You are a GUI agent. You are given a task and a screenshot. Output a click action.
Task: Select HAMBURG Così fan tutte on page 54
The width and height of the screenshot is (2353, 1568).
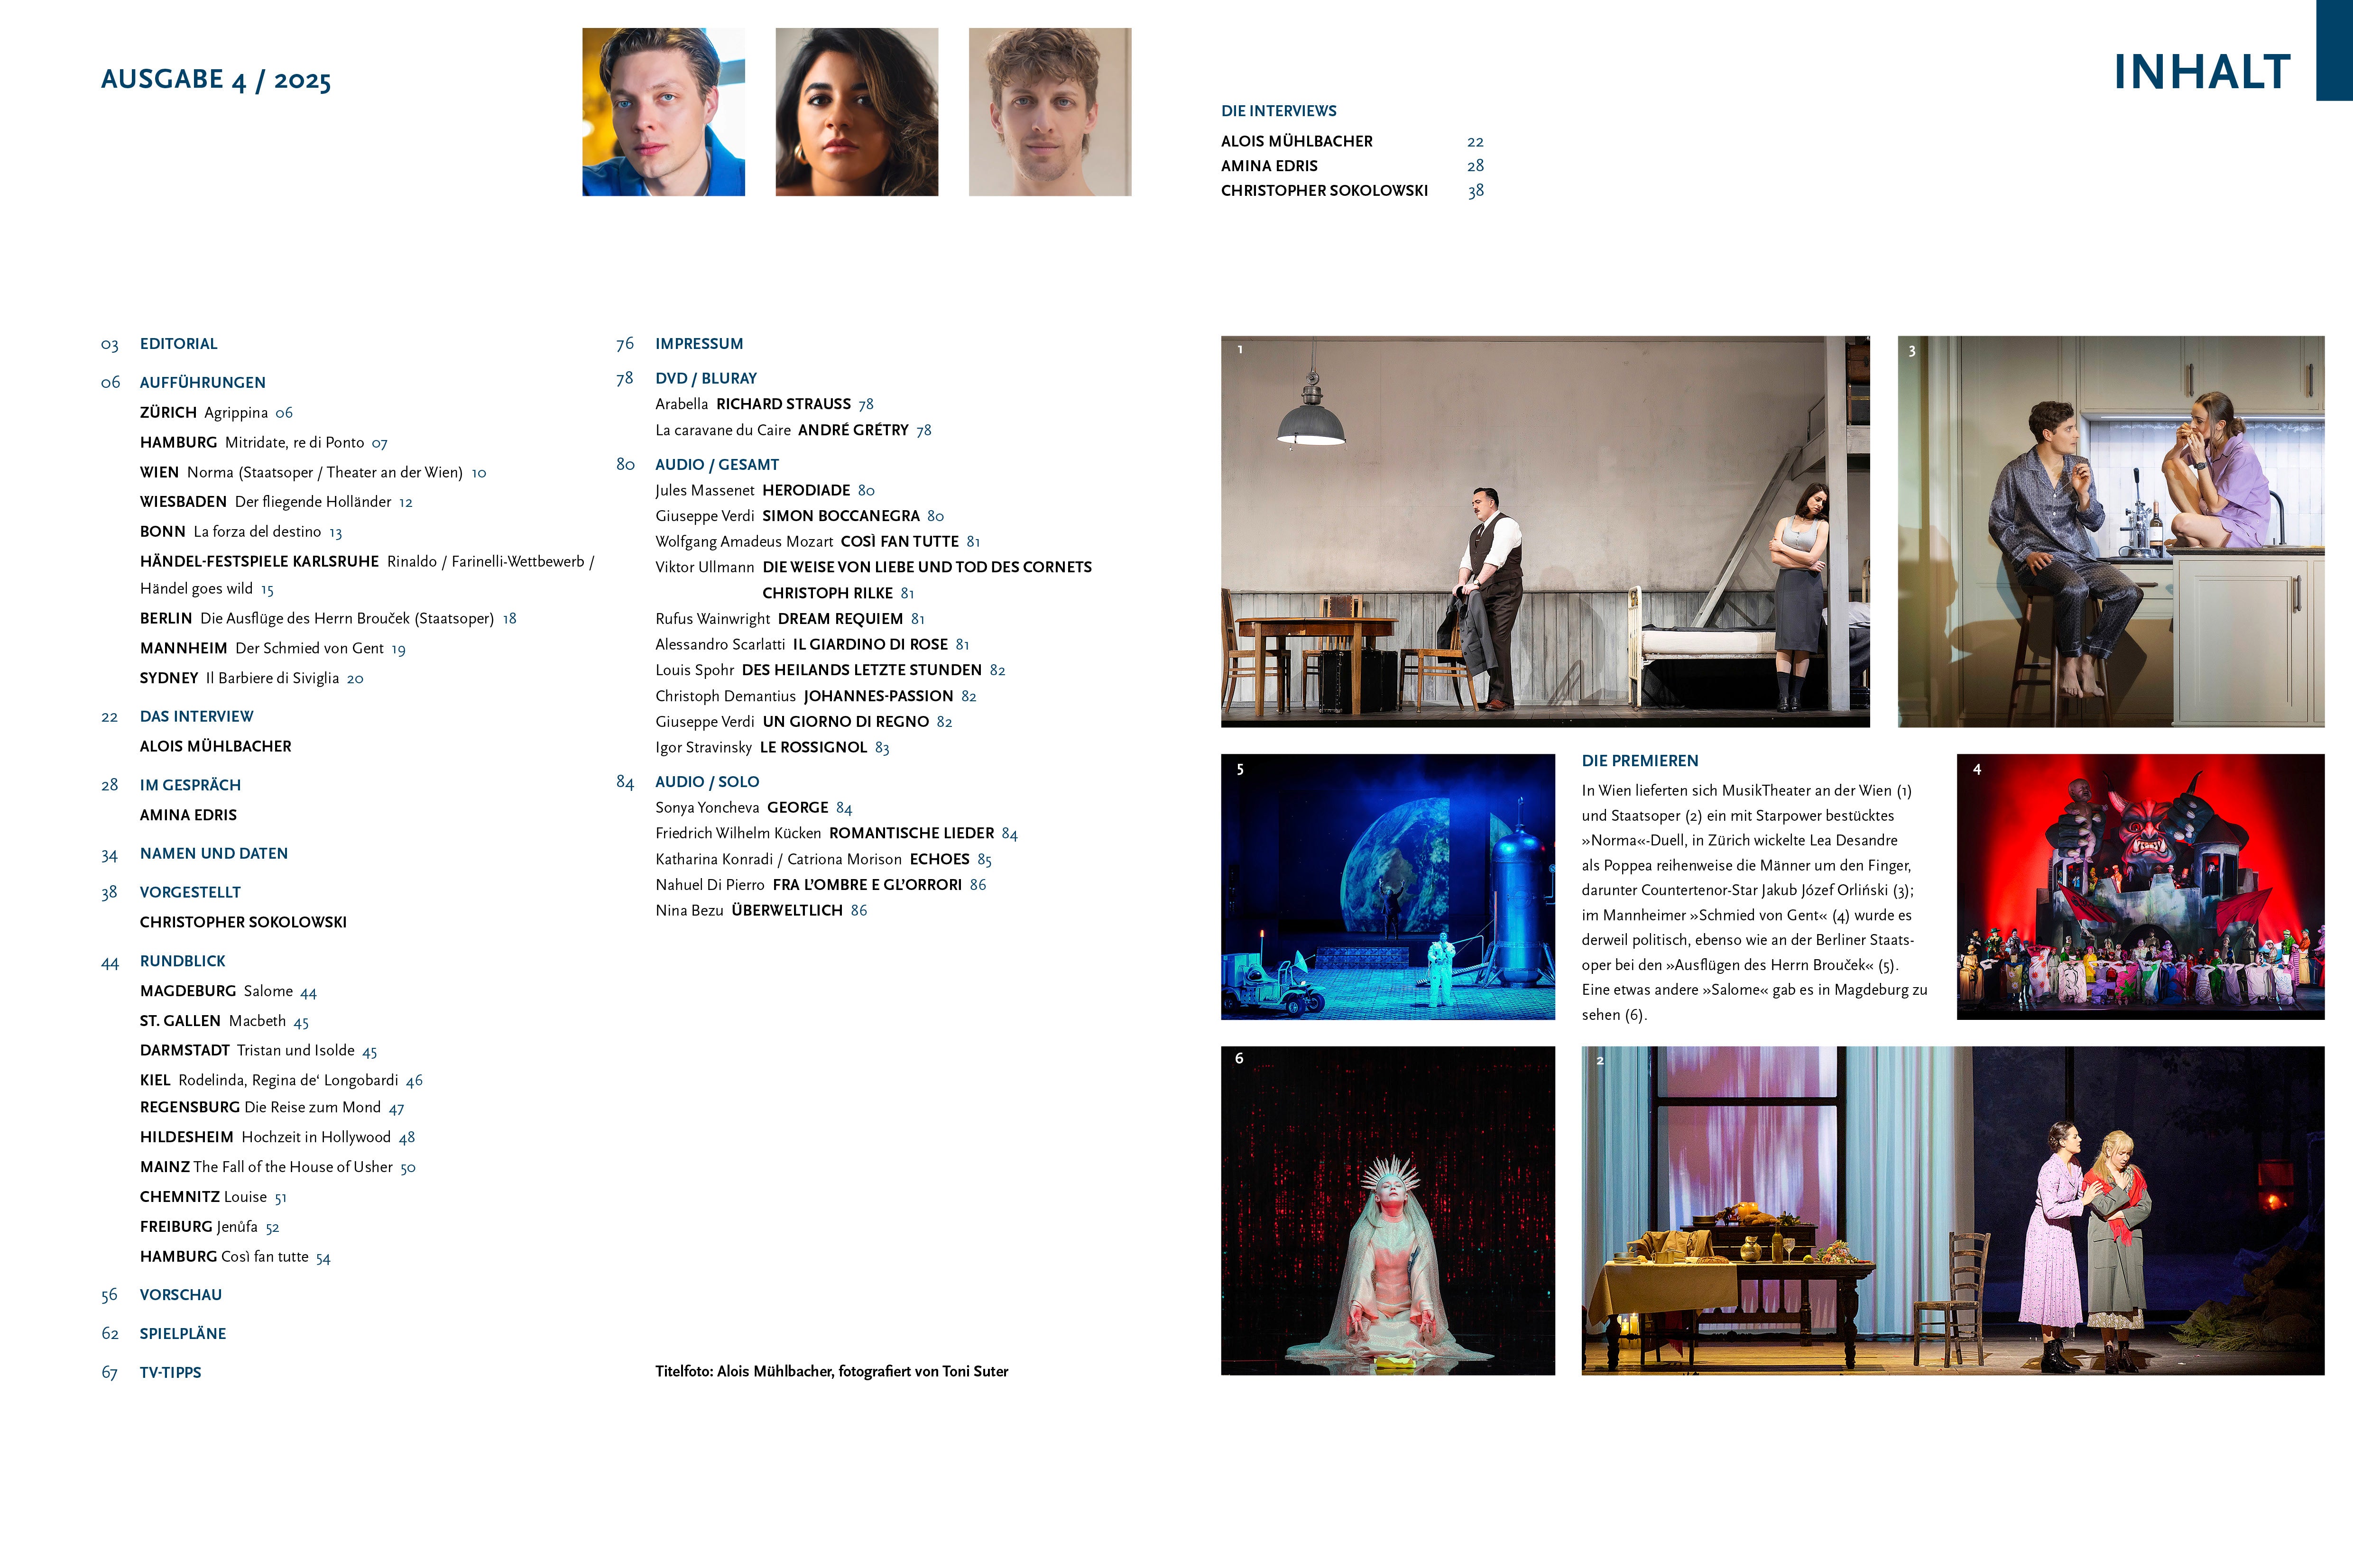tap(235, 1258)
